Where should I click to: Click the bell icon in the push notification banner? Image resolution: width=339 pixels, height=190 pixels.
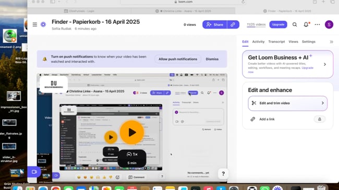[x=45, y=59]
